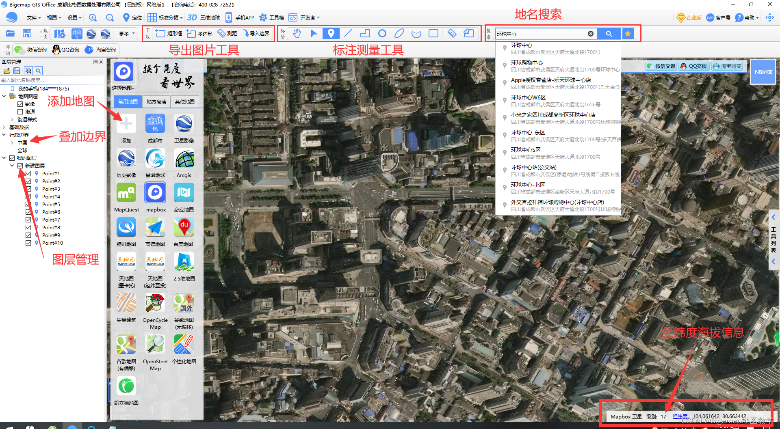The width and height of the screenshot is (780, 429).
Task: Click the 微信咨询 button
Action: (30, 50)
